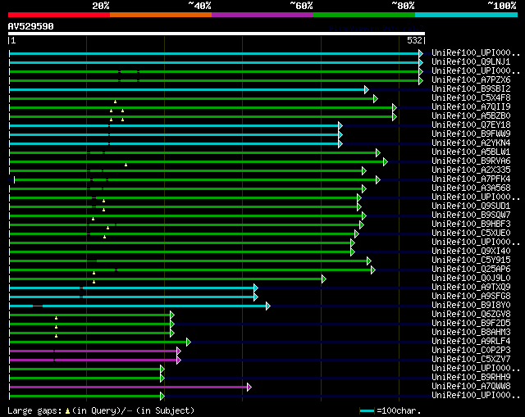Select the UniRef100_B9I8Y0 label
Screen dimensions: 525x417
pyautogui.click(x=471, y=306)
